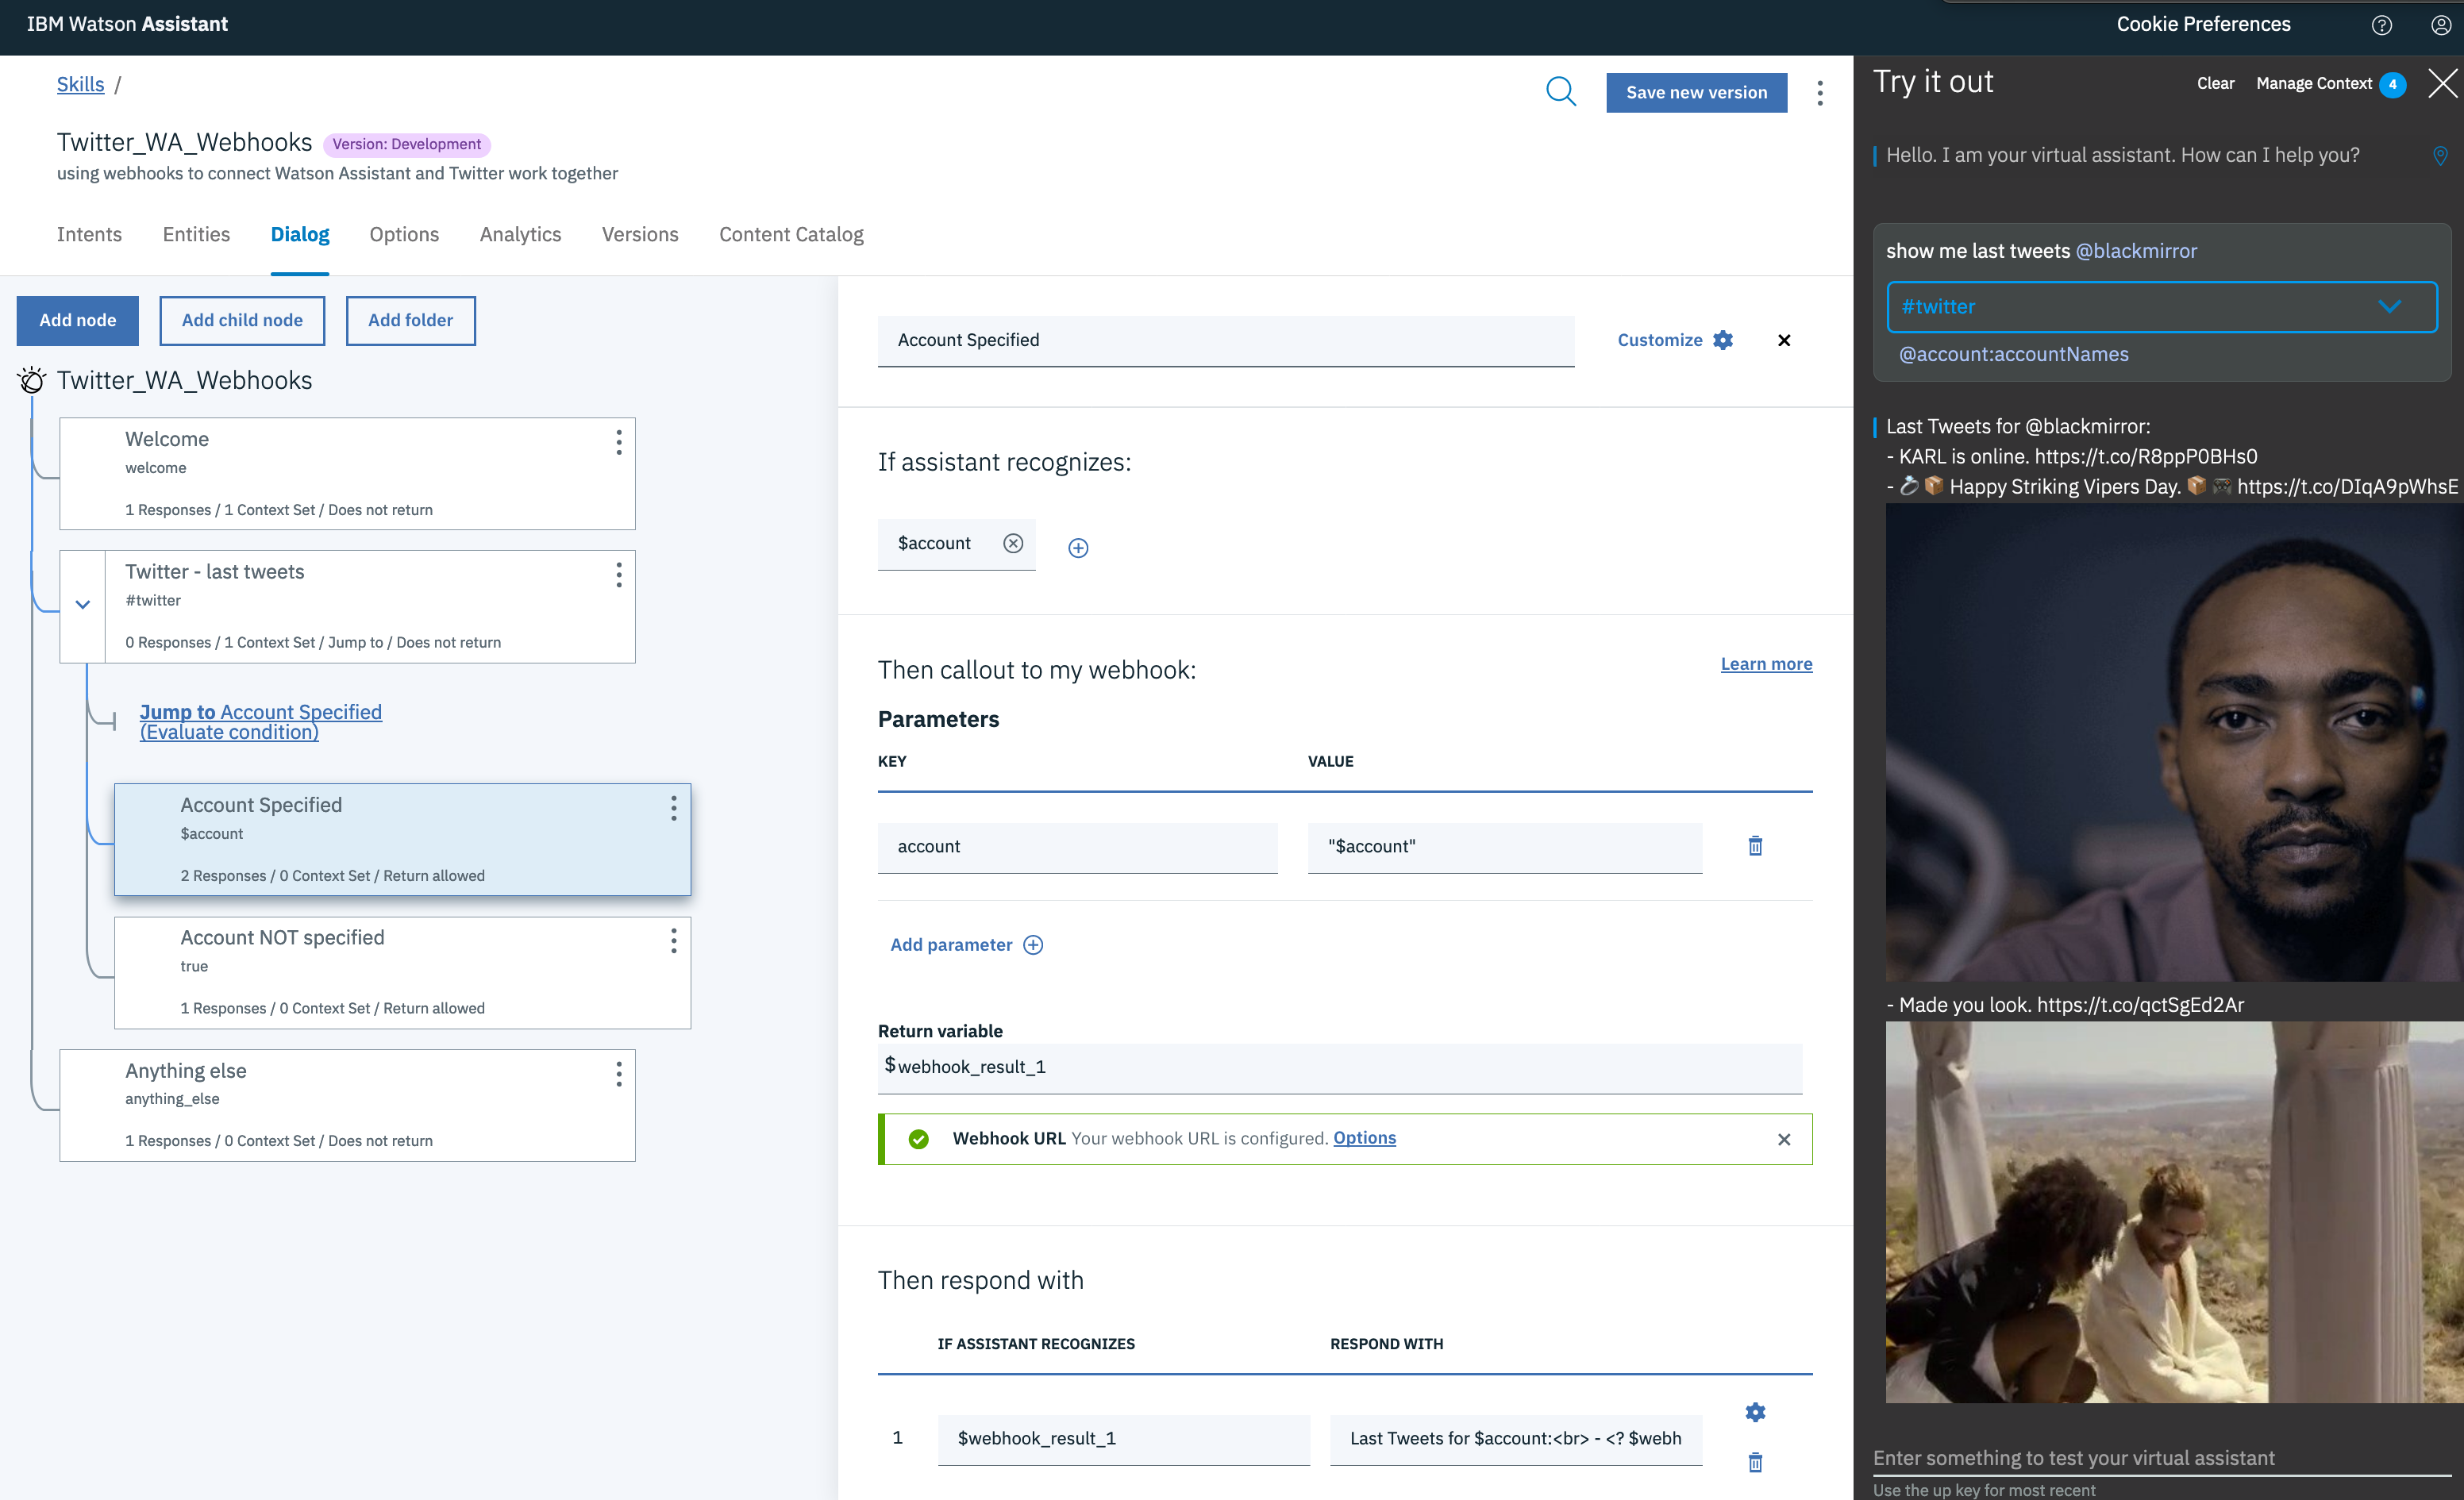Image resolution: width=2464 pixels, height=1500 pixels.
Task: Select the Anything else node
Action: [x=347, y=1106]
